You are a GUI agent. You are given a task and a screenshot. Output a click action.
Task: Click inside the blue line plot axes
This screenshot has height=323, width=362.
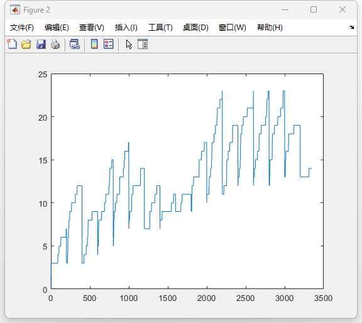(187, 181)
